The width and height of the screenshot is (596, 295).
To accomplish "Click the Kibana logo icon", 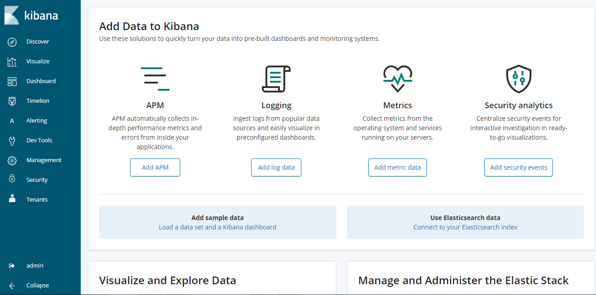I will coord(12,15).
